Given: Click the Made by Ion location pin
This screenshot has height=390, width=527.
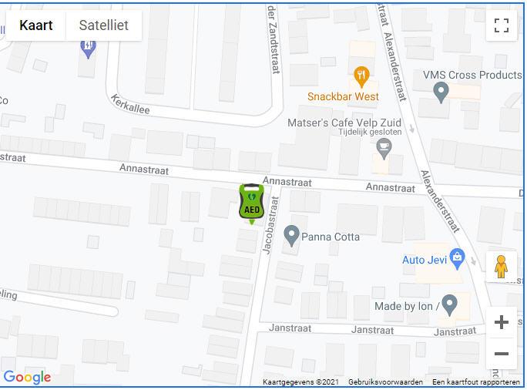Looking at the screenshot, I should pos(449,305).
